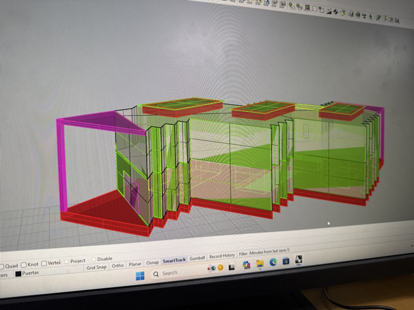The image size is (414, 310).
Task: Turn off SmartTrack in the status bar
Action: click(x=174, y=260)
